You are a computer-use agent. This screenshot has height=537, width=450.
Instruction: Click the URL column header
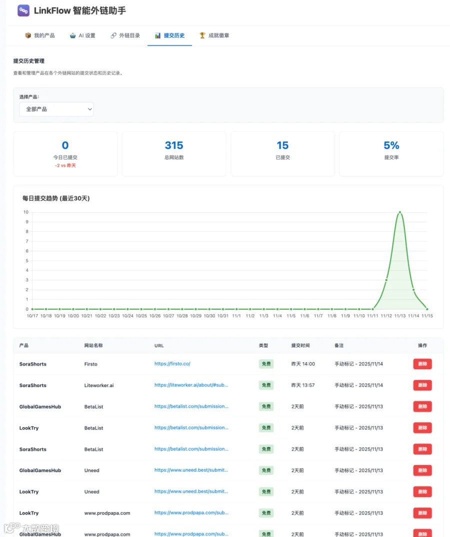tap(159, 346)
